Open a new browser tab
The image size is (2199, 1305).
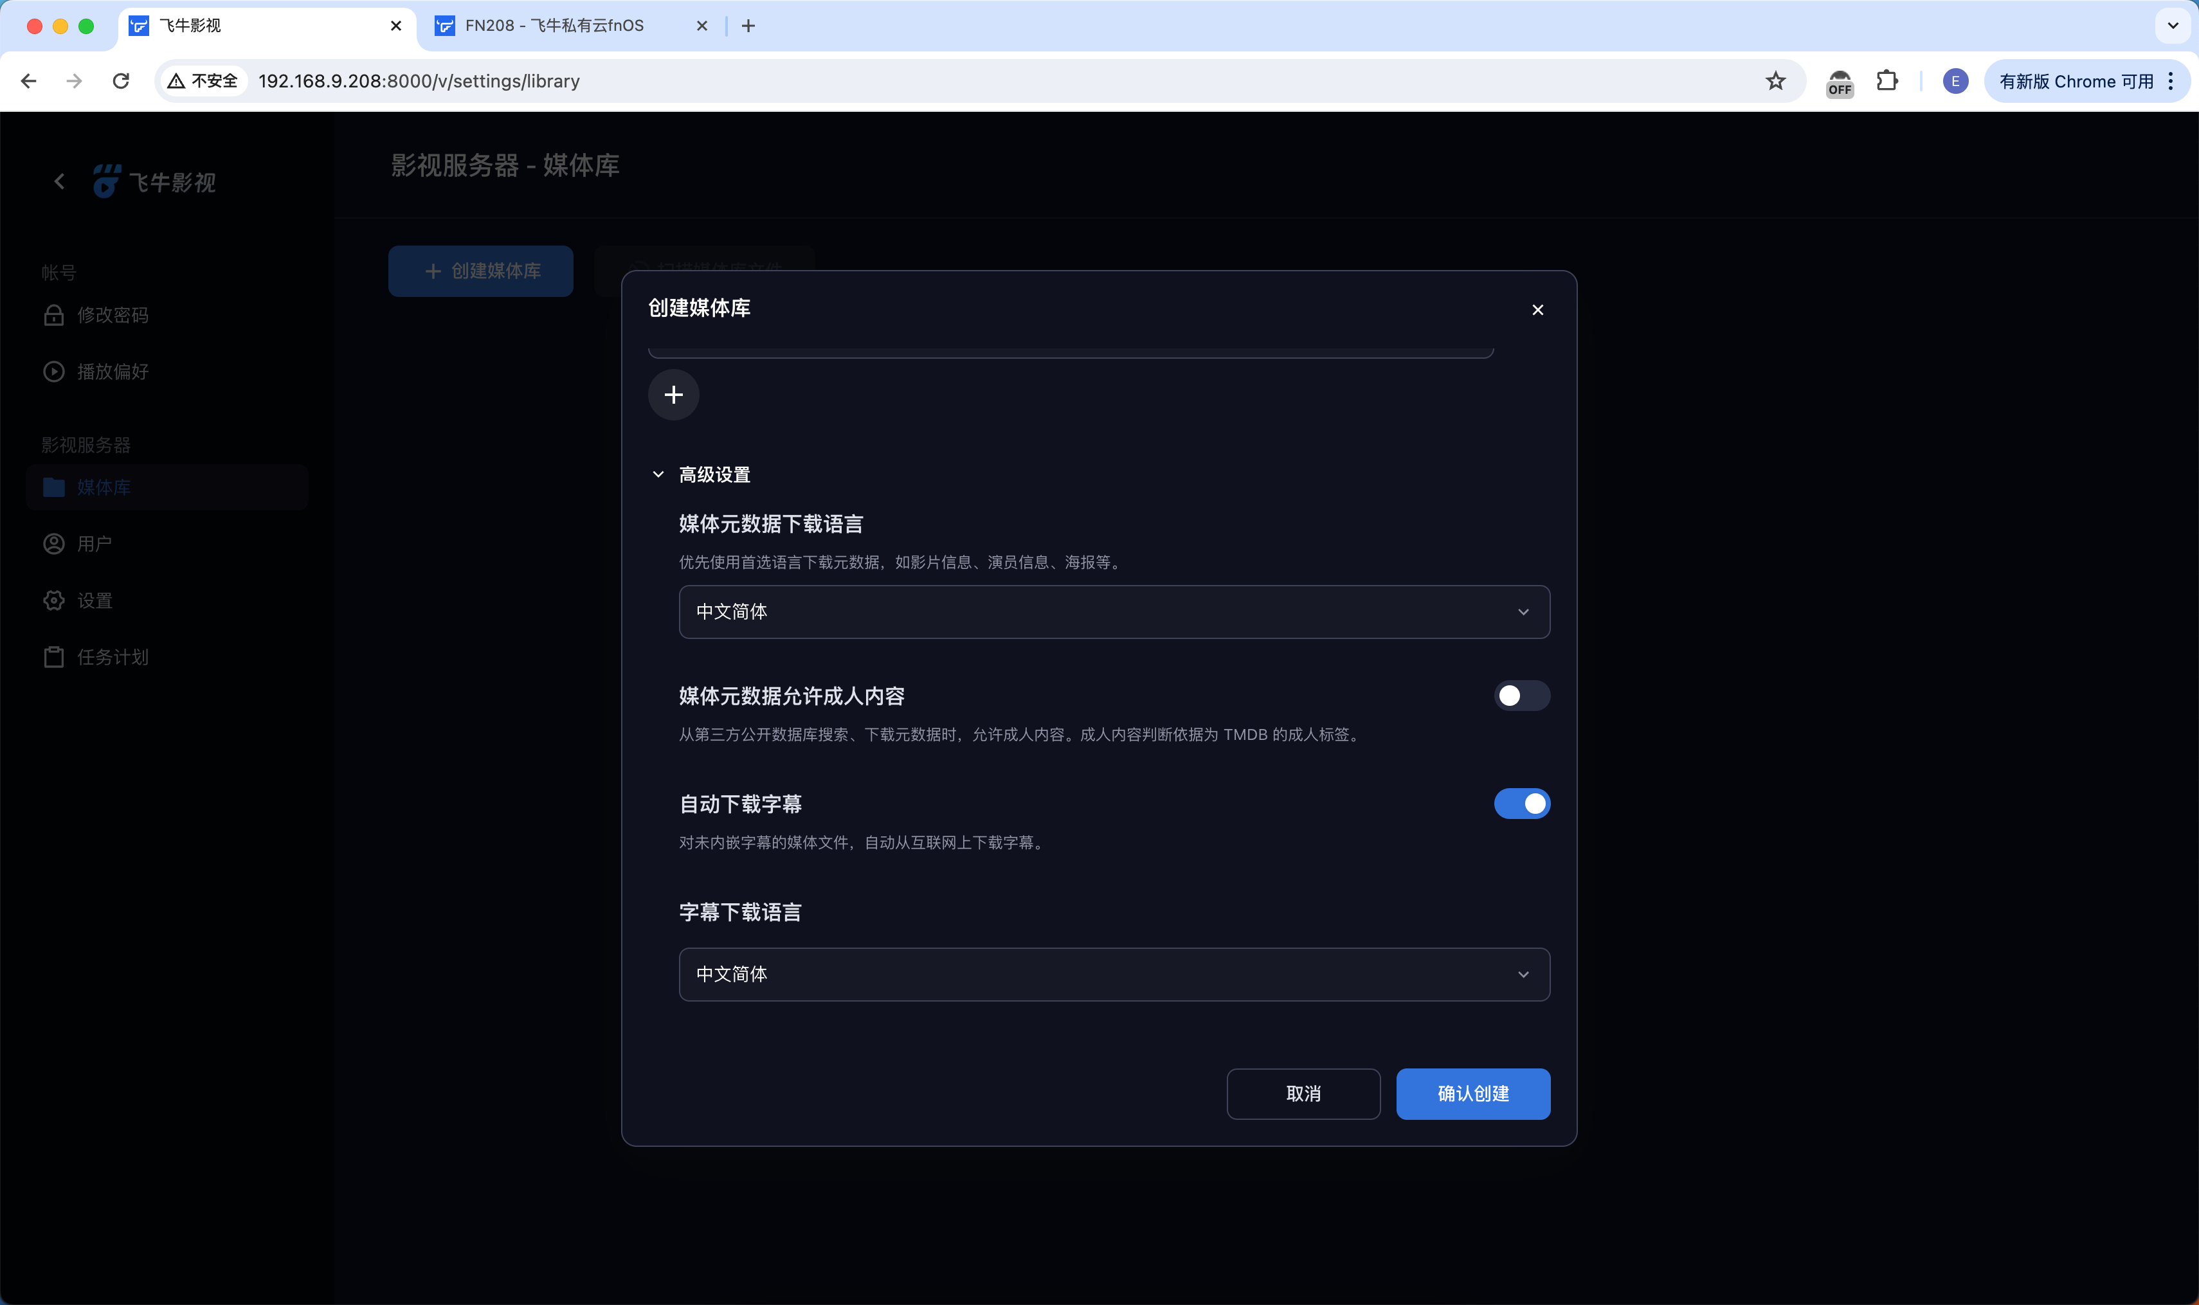click(748, 26)
